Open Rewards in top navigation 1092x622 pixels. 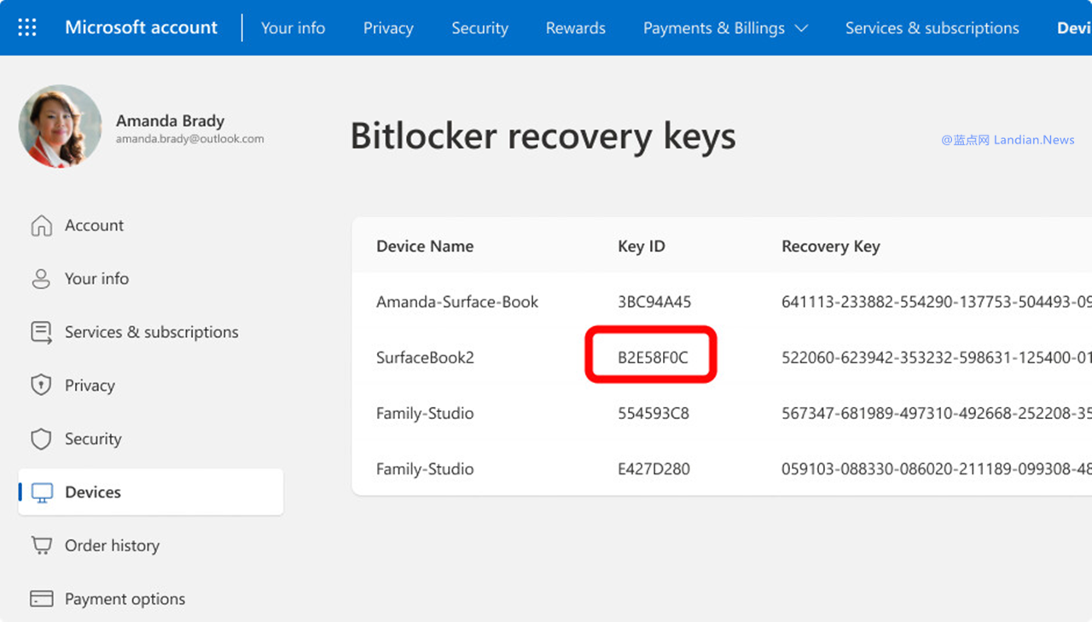[576, 28]
